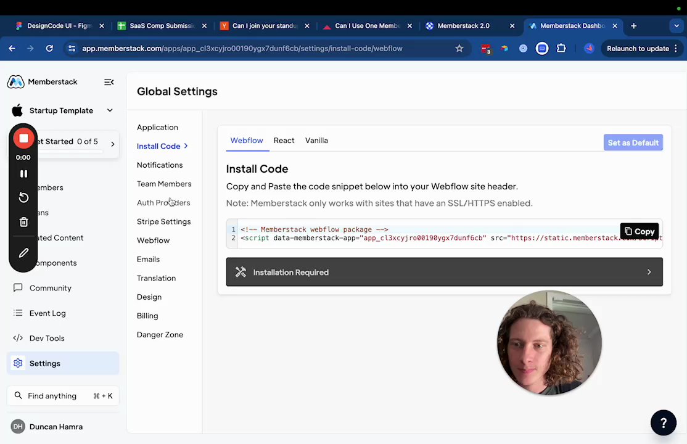Click the Install Code chevron arrow
Screen dimensions: 687x444
point(186,146)
